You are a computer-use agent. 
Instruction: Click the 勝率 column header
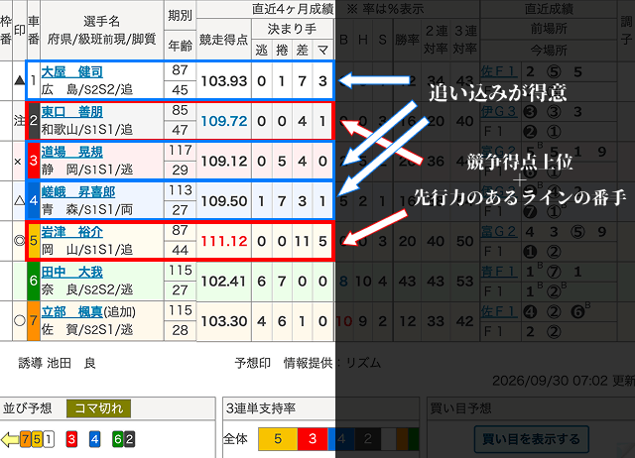tap(407, 40)
